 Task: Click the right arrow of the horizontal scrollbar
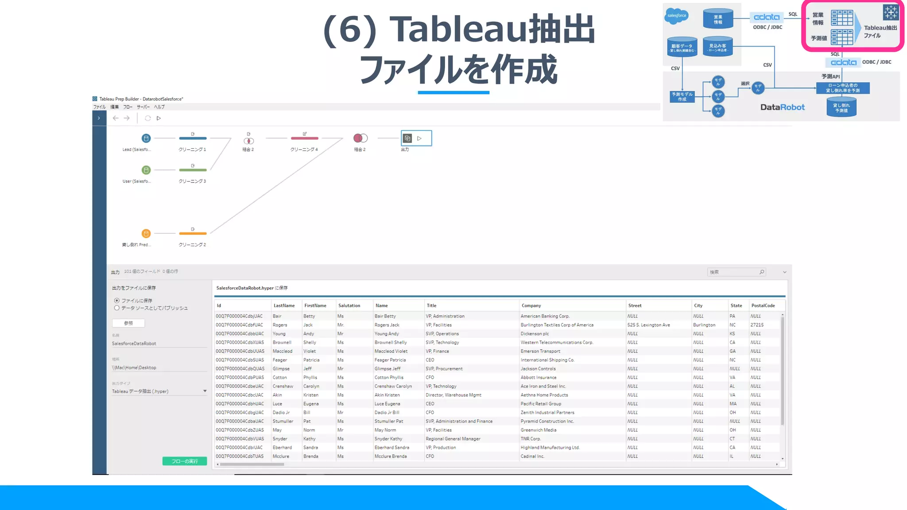click(777, 464)
